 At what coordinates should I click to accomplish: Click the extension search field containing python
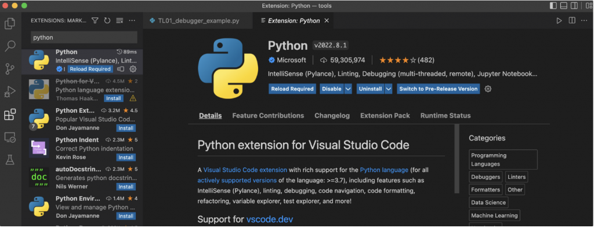(x=84, y=38)
